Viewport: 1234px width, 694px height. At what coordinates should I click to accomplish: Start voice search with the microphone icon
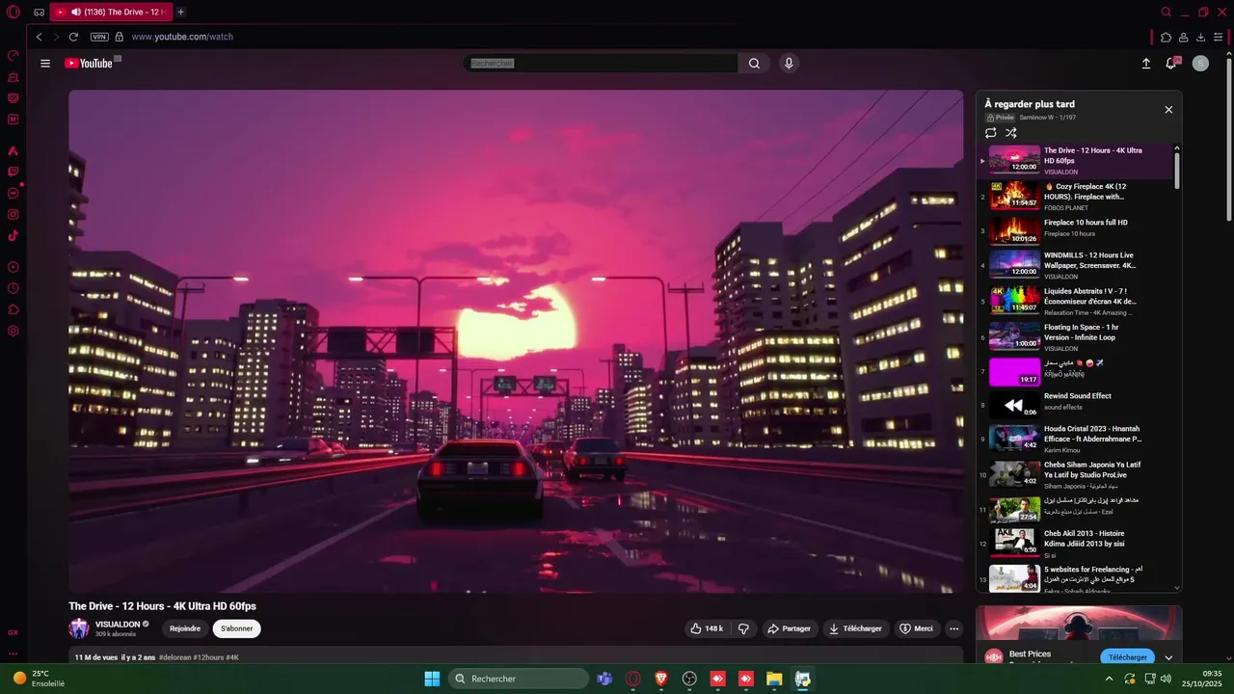point(789,64)
